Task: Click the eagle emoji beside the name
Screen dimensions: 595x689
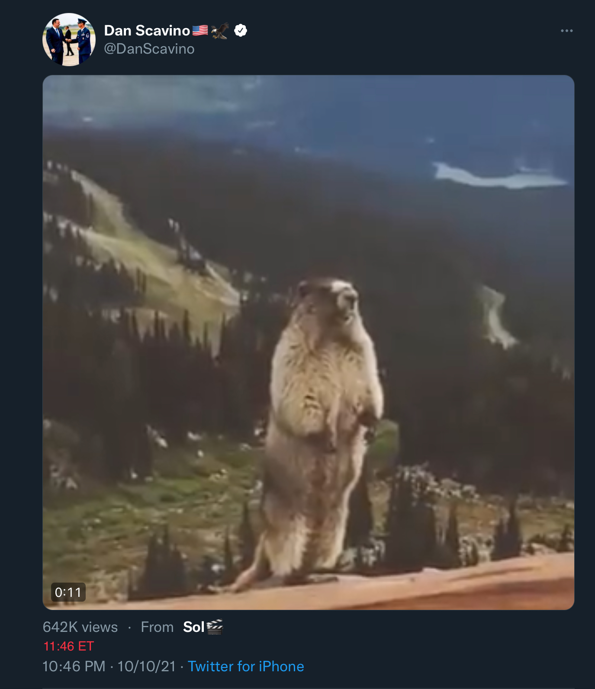Action: tap(220, 31)
